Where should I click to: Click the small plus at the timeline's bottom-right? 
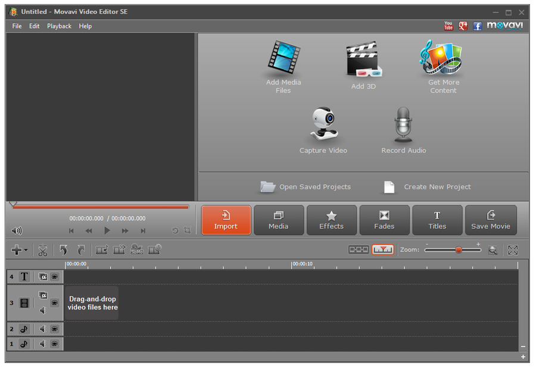click(523, 357)
